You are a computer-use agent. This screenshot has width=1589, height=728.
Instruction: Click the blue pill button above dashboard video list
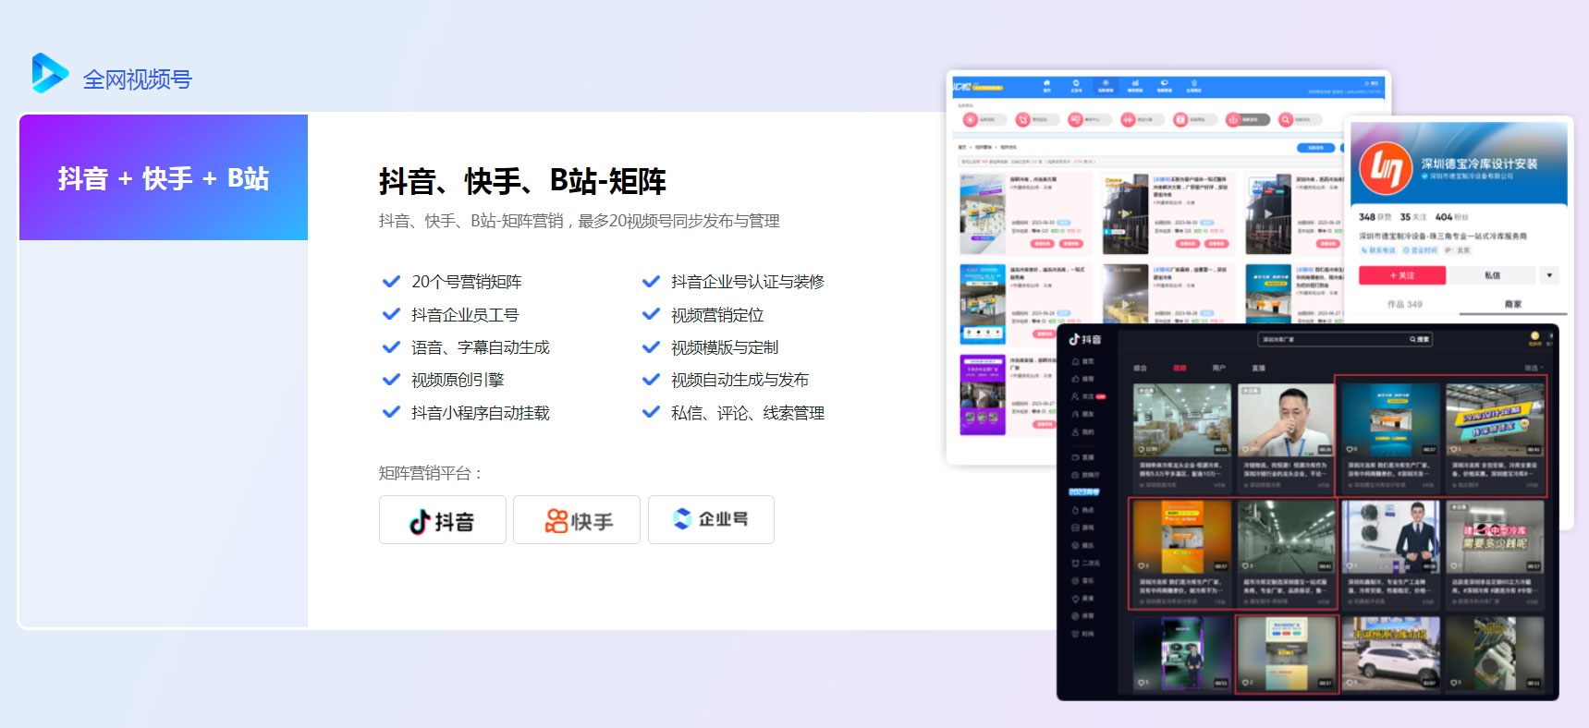pyautogui.click(x=1315, y=147)
